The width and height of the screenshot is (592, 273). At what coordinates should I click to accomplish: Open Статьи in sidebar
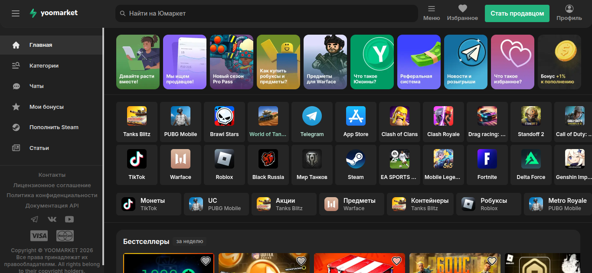51,148
